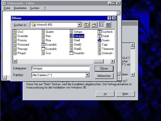Screen dimensions: 161x121
Task: Click Editor horizontal scroll left arrow
Action: tap(5, 77)
